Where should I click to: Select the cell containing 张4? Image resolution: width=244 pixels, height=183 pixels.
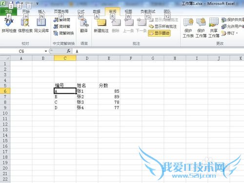87,107
